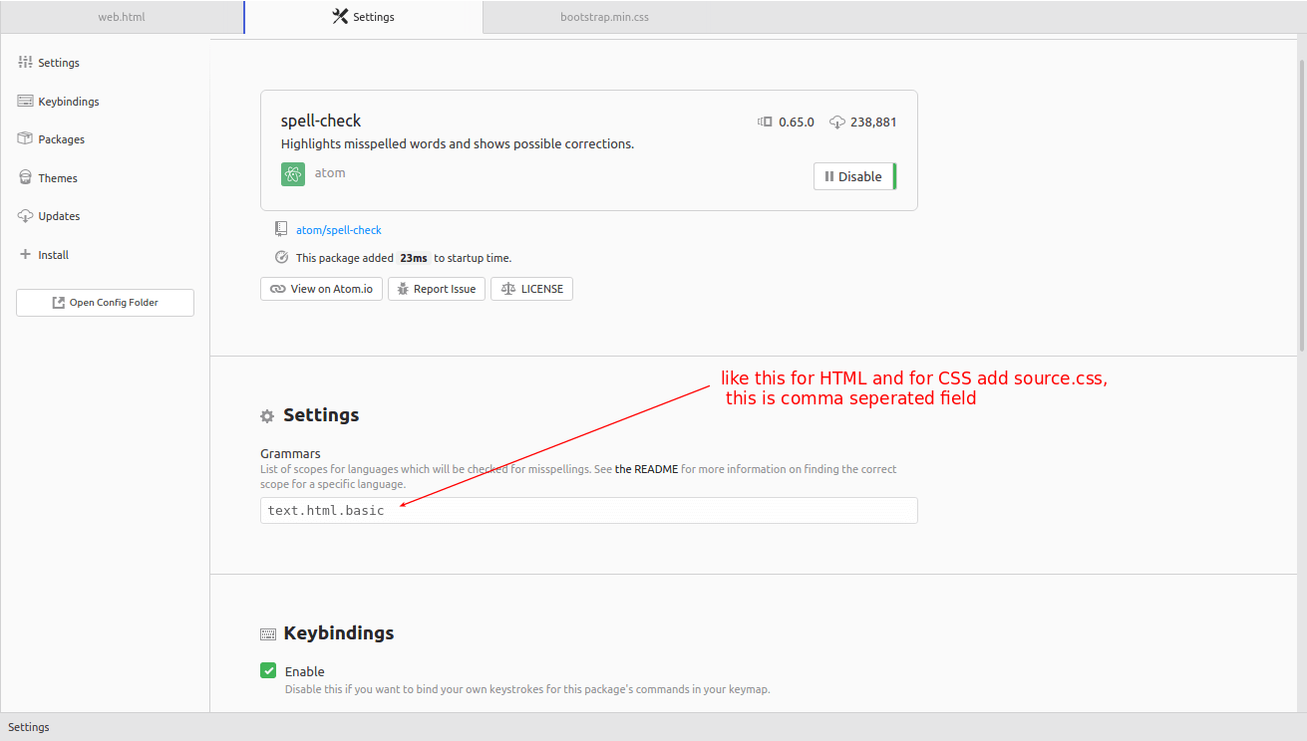1307x741 pixels.
Task: Click the repo icon beside atom/spell-check
Action: tap(281, 229)
